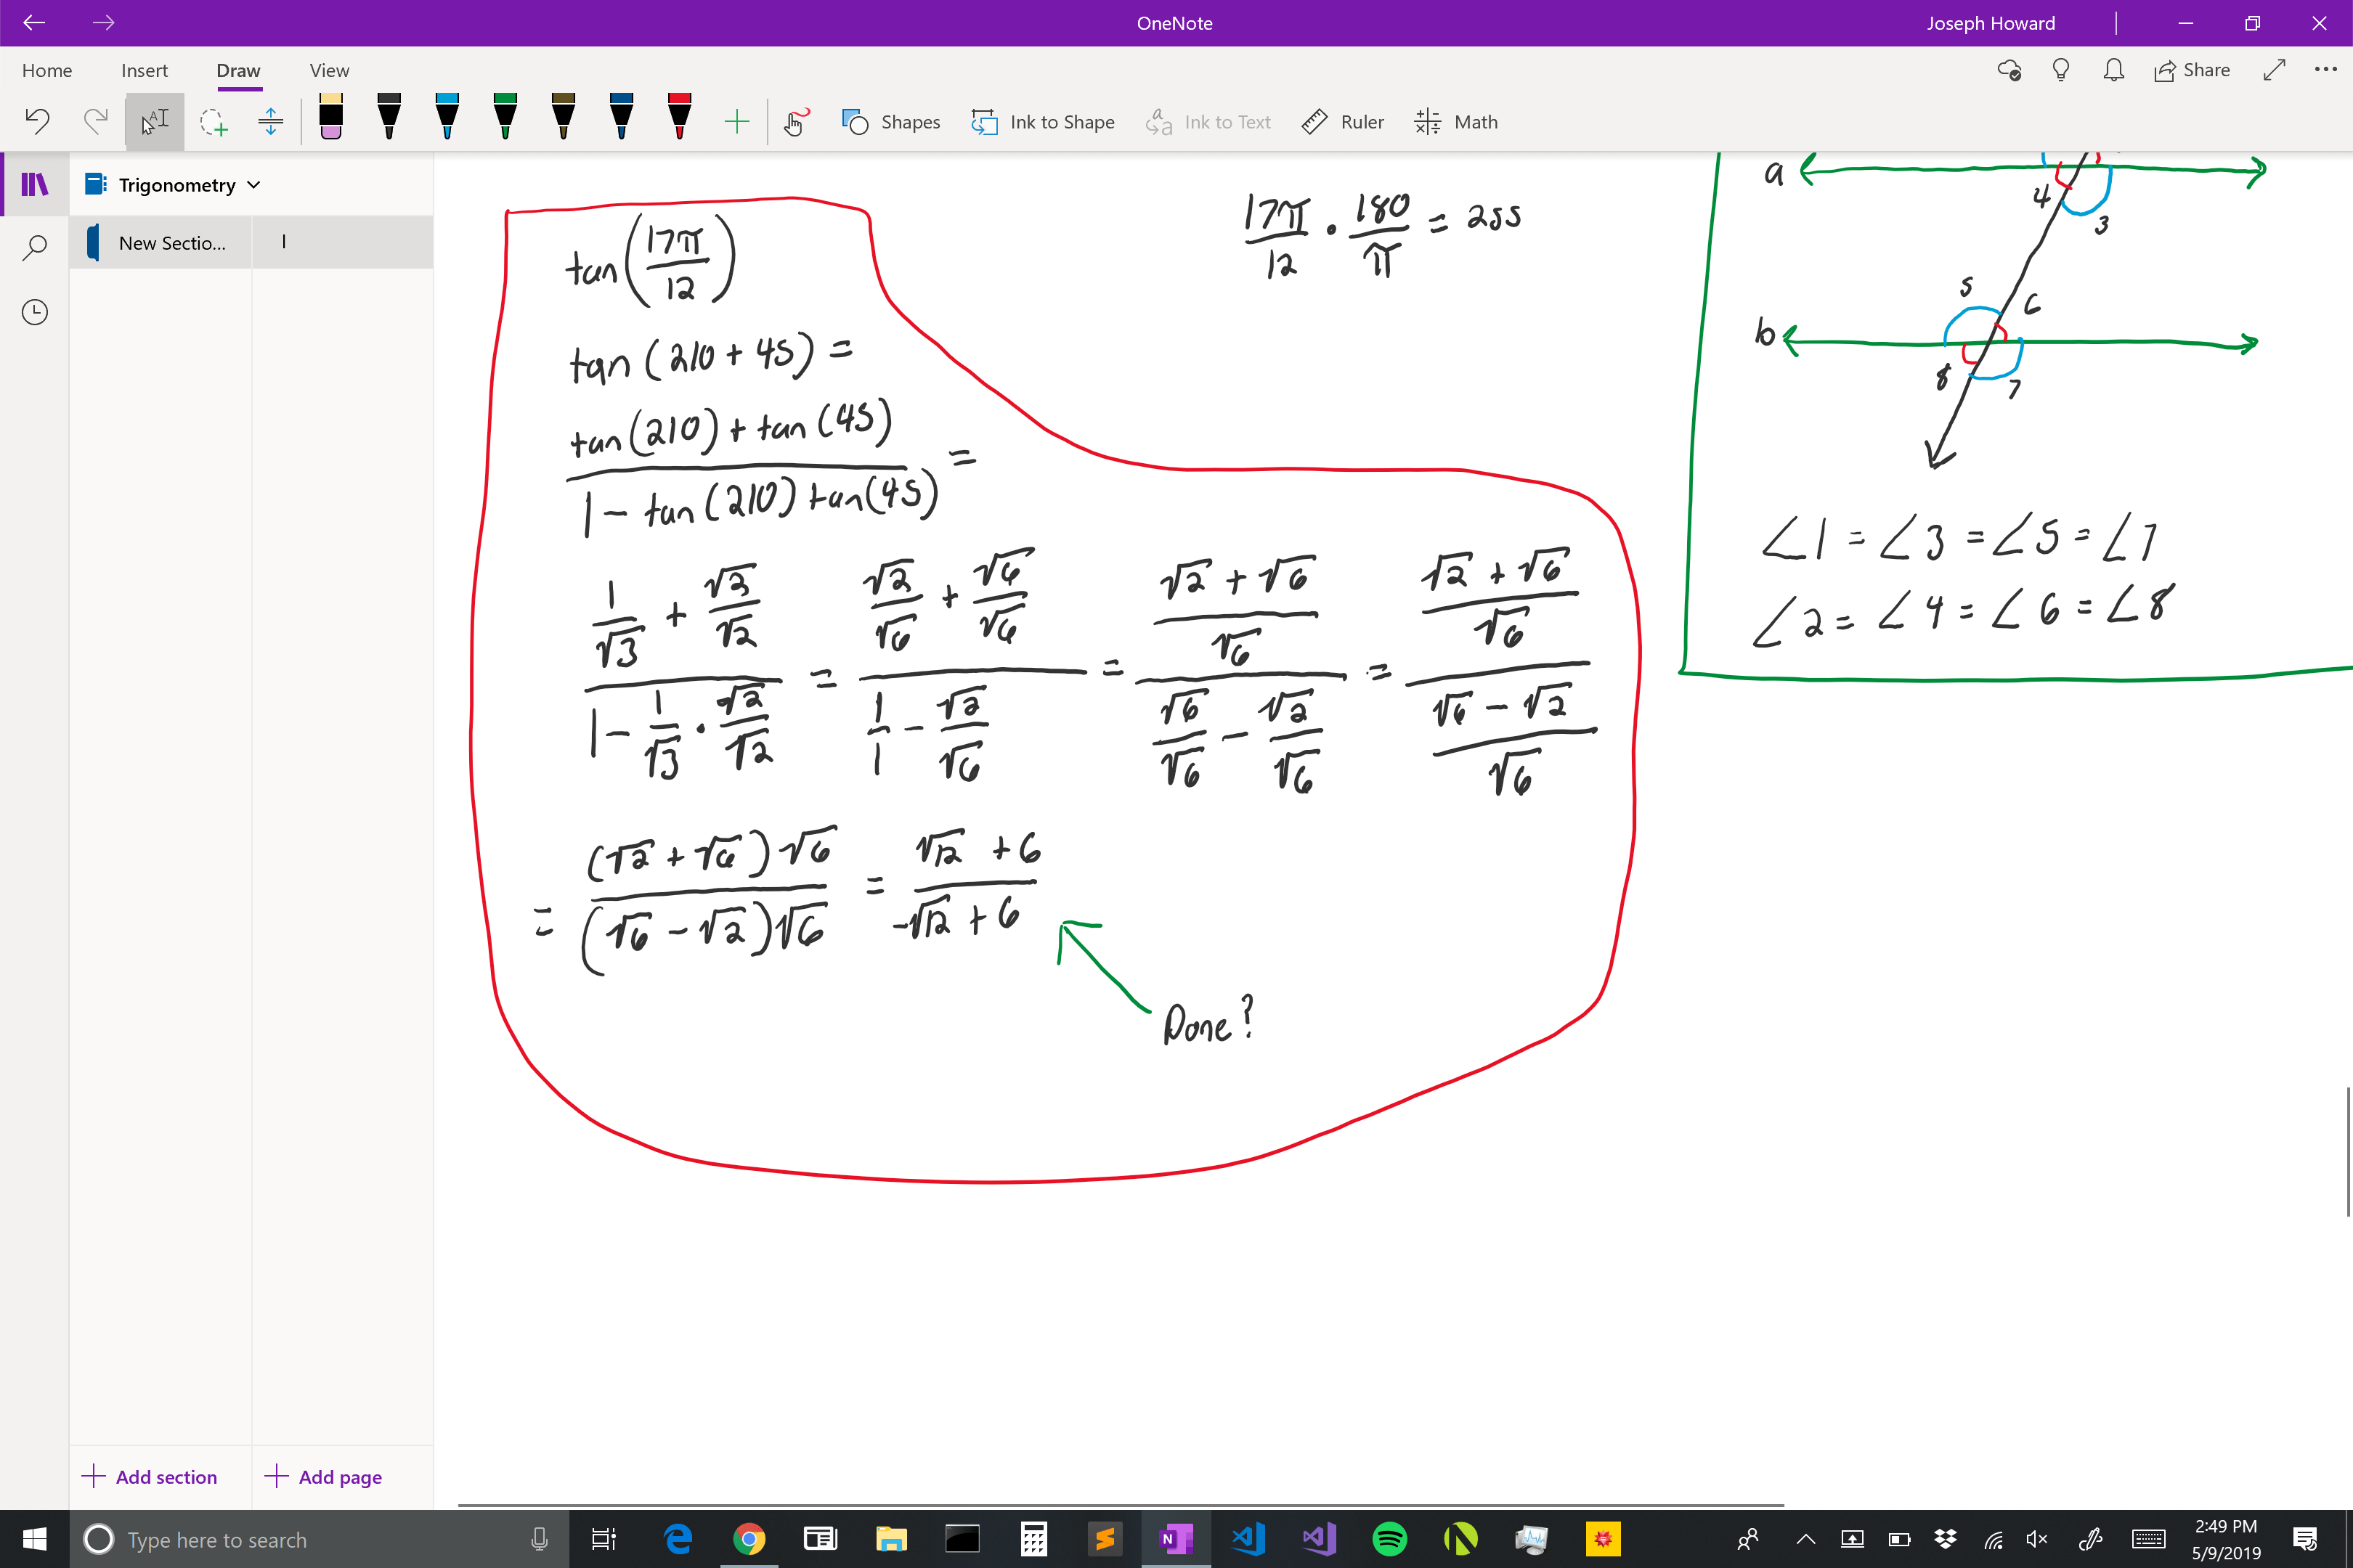Click the Share button
Image resolution: width=2353 pixels, height=1568 pixels.
(x=2192, y=70)
